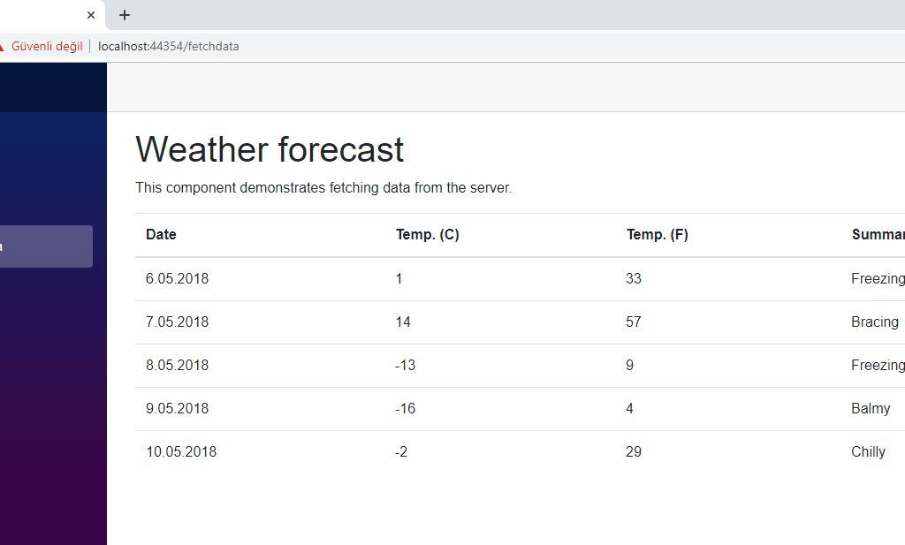The image size is (905, 545).
Task: Click the 9.05.2018 date cell
Action: [x=177, y=409]
